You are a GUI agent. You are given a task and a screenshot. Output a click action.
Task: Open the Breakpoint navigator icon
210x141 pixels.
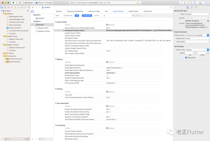(x=25, y=7)
